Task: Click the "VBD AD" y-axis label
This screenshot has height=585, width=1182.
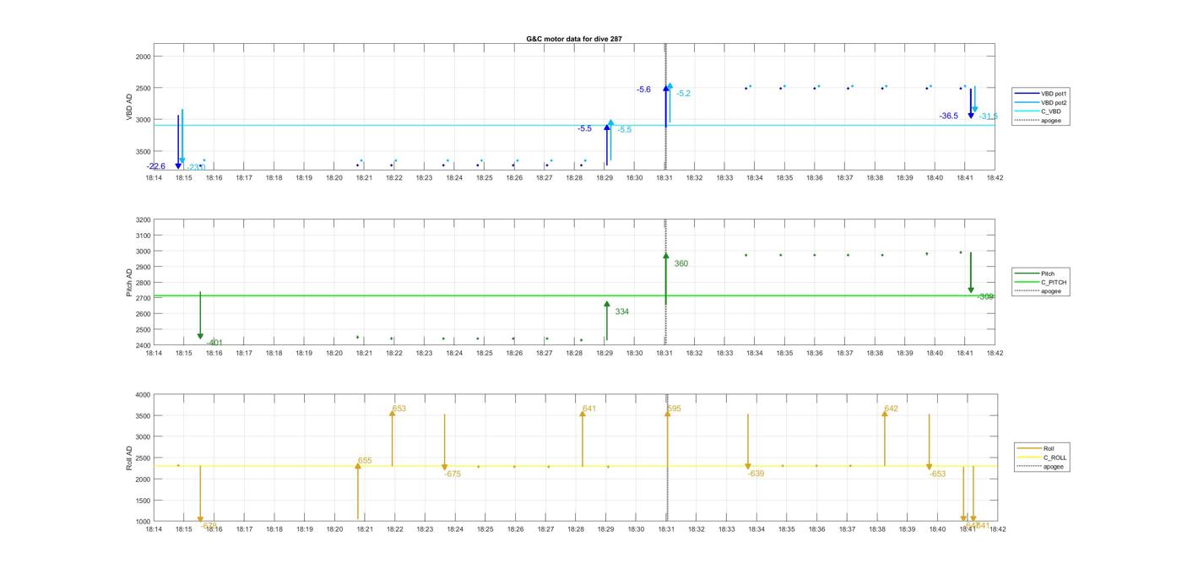Action: (130, 107)
